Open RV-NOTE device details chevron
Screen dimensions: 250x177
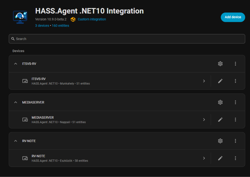204,158
